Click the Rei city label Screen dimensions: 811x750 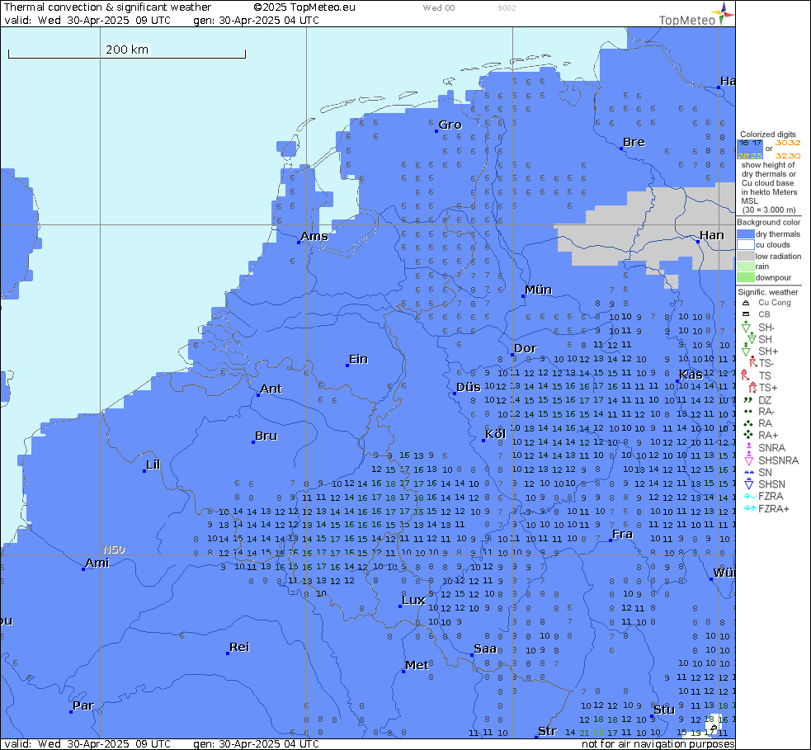tap(239, 647)
